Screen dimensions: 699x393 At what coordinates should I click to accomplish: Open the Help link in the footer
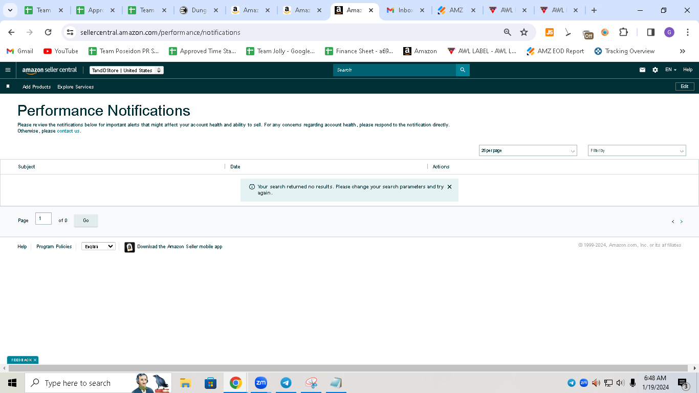[22, 247]
